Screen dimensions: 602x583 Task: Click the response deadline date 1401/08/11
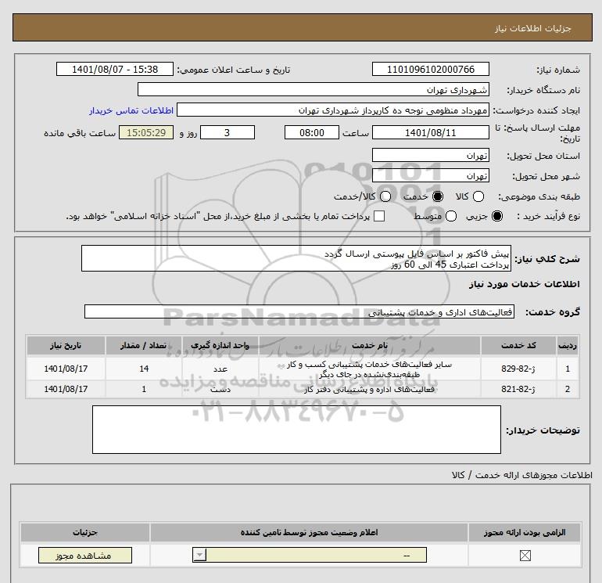[430, 132]
